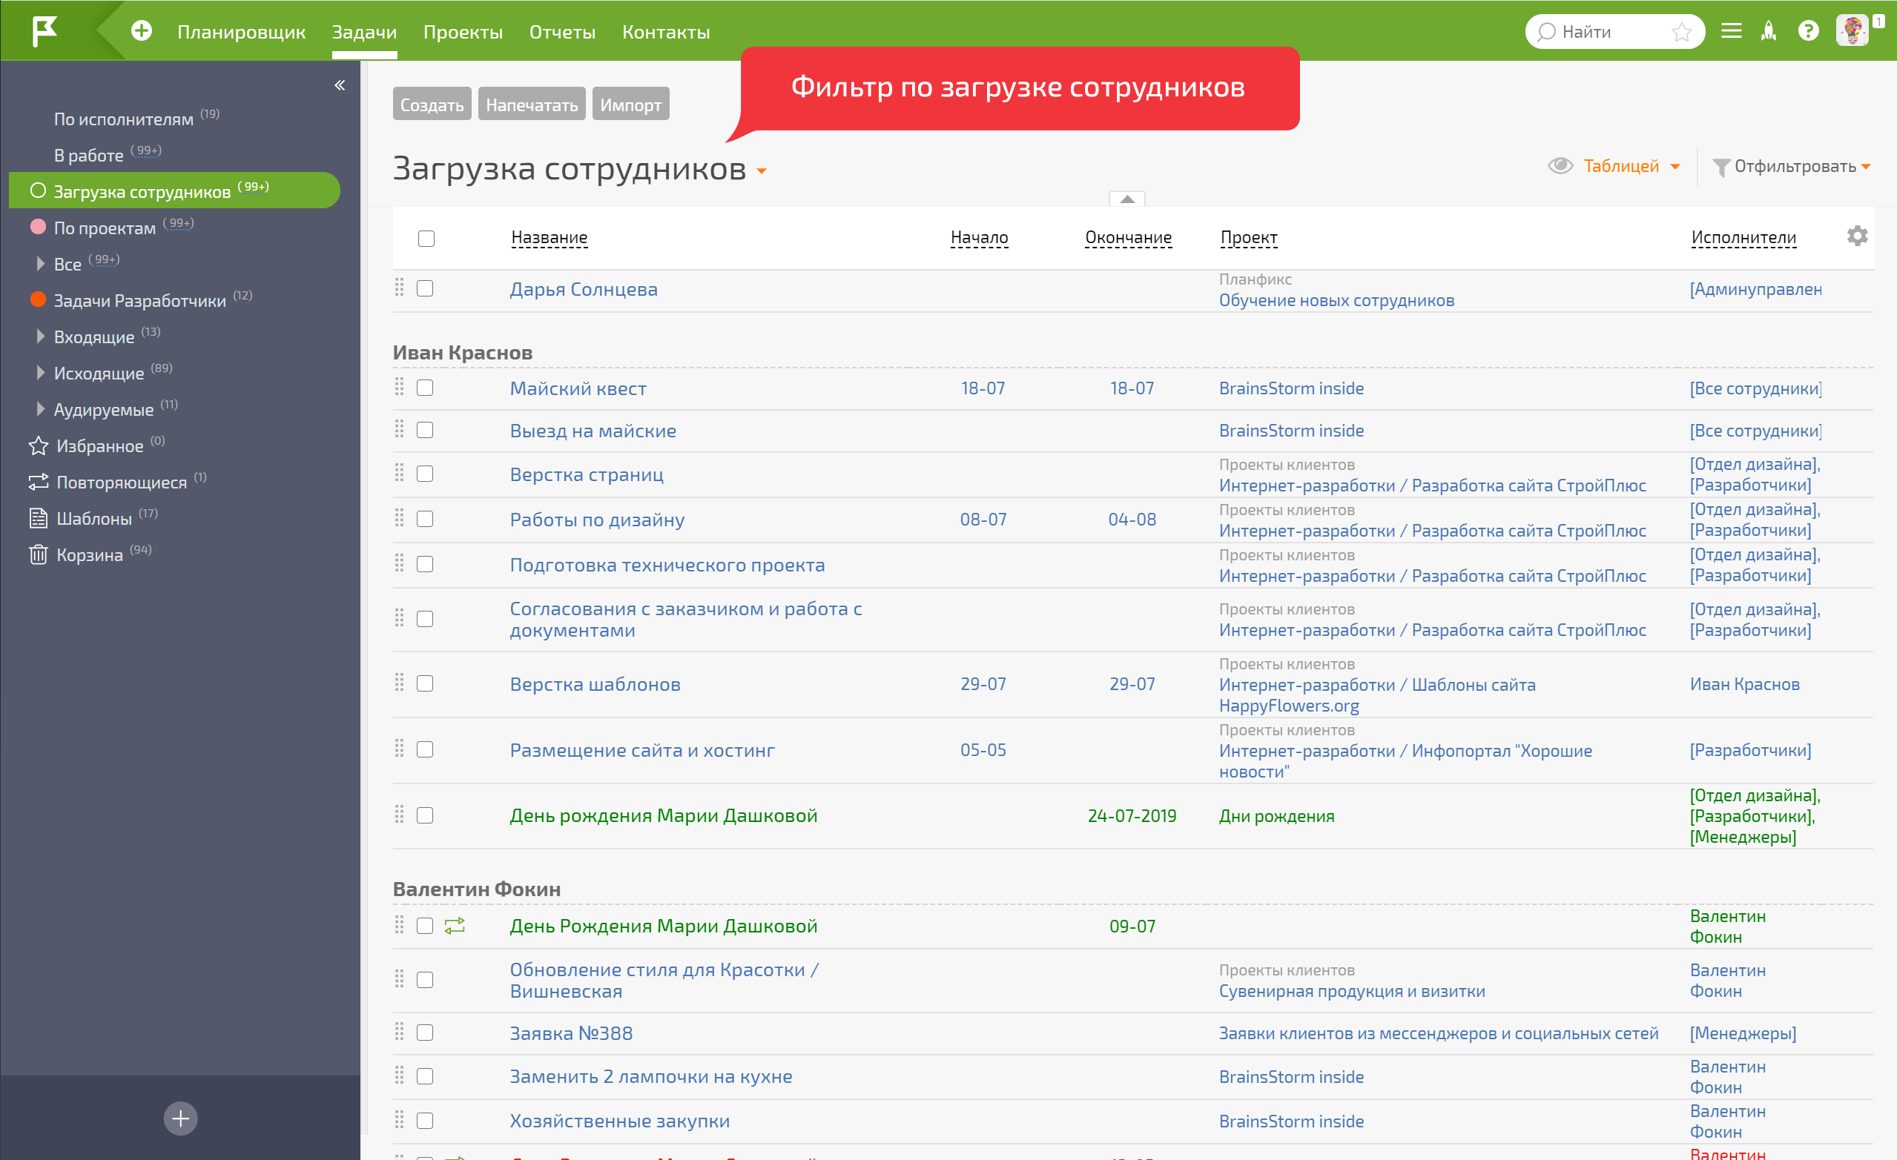
Task: Open the Планировщик menu
Action: (241, 32)
